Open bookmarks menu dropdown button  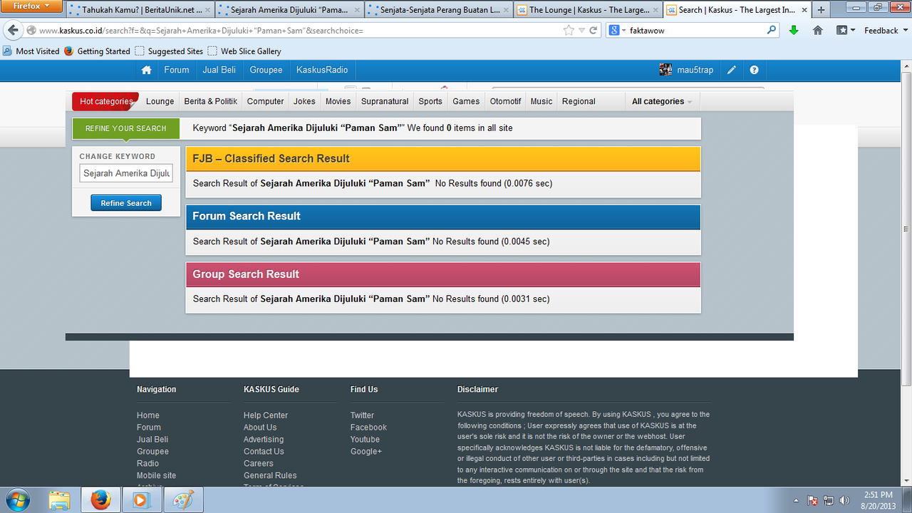tap(846, 31)
